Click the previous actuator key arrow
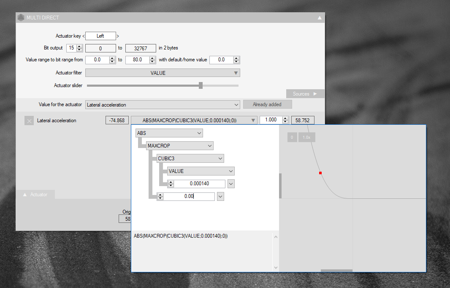 84,36
